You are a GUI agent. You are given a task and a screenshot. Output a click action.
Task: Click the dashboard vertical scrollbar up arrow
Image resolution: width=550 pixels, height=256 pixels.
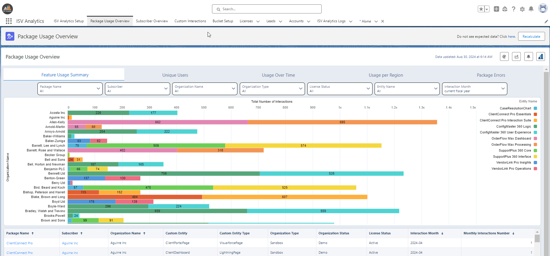(546, 69)
